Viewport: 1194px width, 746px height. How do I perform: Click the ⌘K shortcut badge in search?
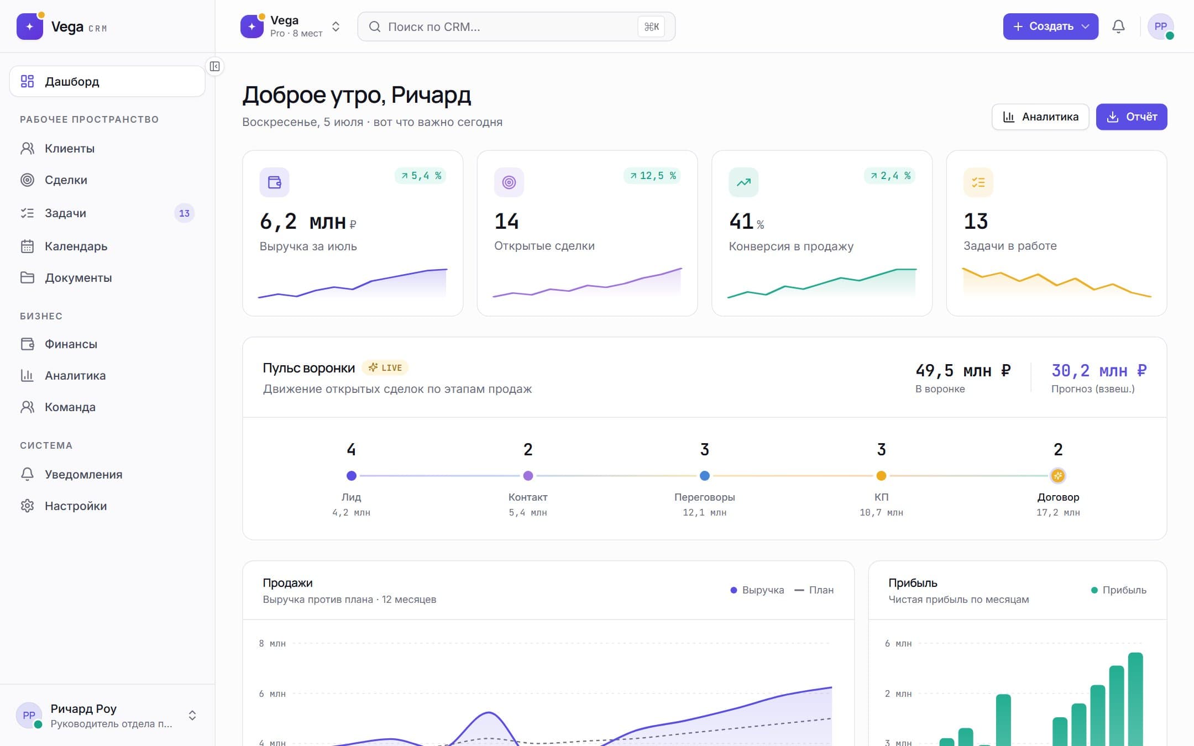point(651,27)
